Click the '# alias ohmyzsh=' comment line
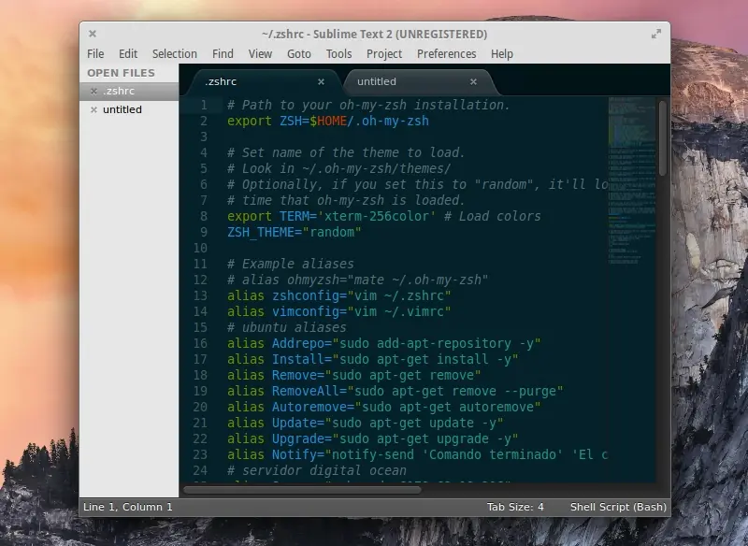Viewport: 748px width, 546px height. pos(358,280)
